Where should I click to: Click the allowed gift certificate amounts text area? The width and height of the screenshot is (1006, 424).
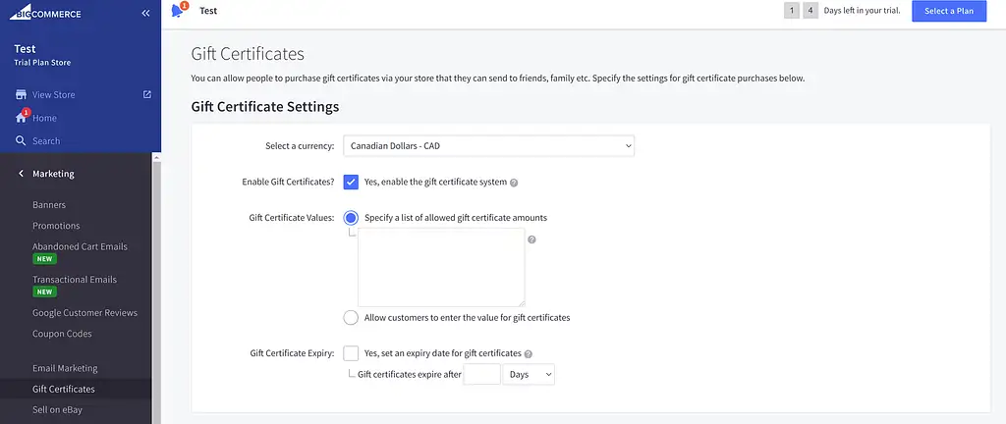click(x=441, y=267)
